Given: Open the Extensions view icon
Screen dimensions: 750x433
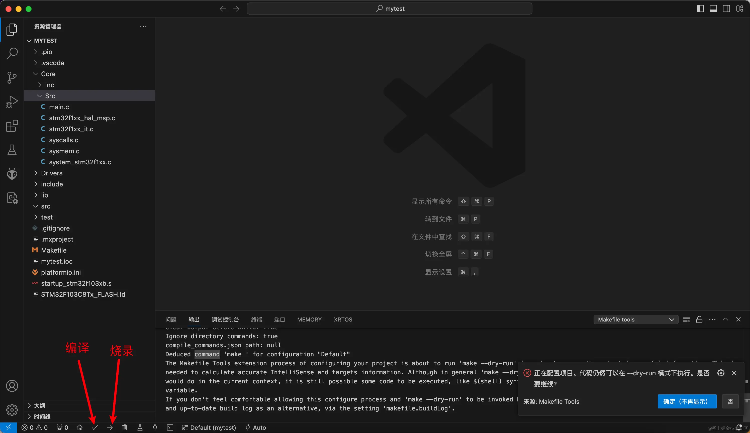Looking at the screenshot, I should (x=12, y=126).
